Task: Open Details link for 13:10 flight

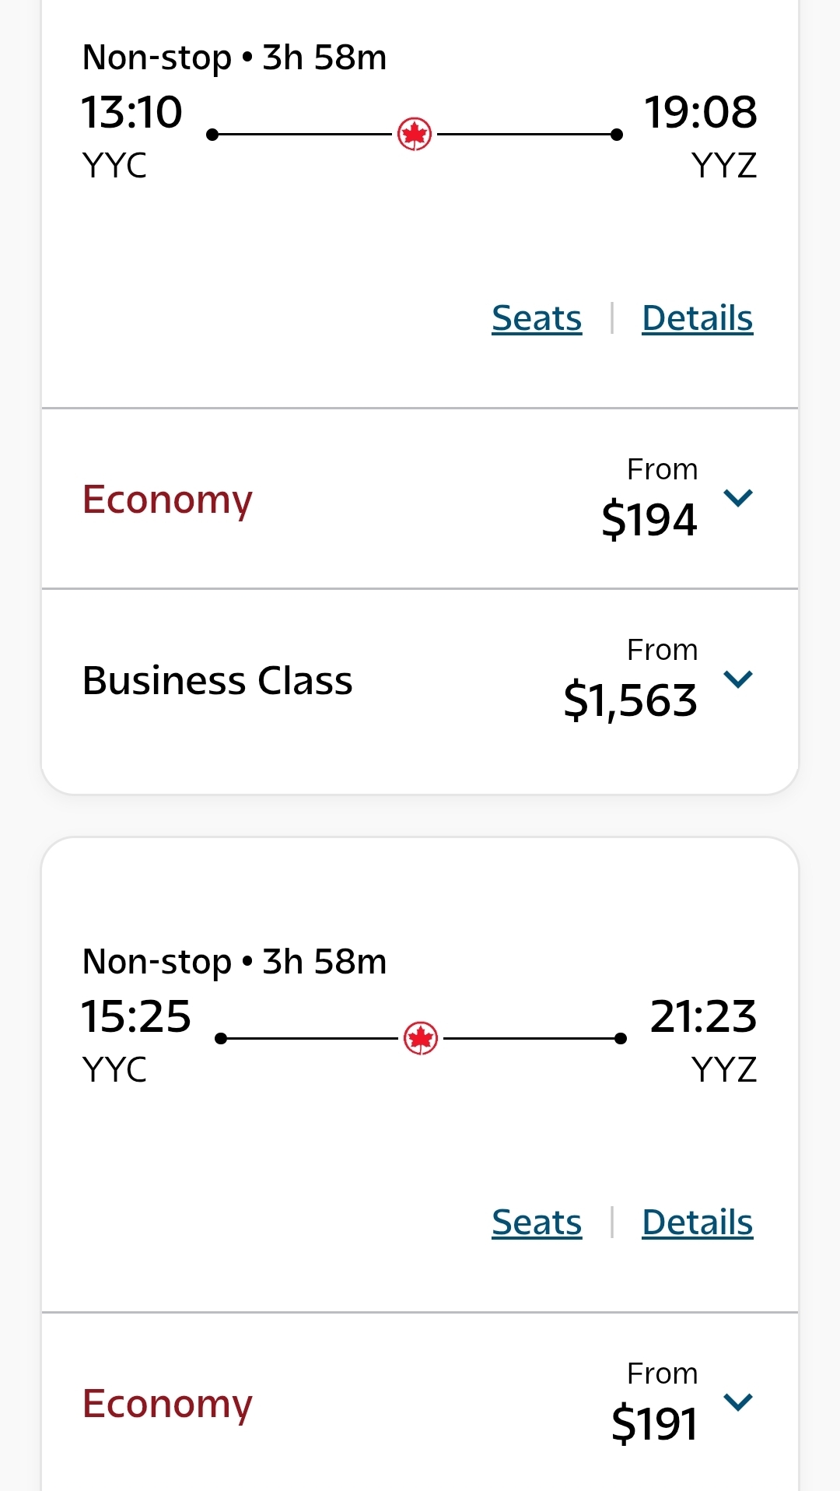Action: coord(697,318)
